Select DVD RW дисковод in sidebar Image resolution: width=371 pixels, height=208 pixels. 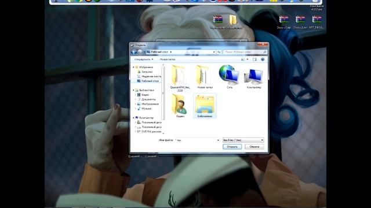[150, 132]
